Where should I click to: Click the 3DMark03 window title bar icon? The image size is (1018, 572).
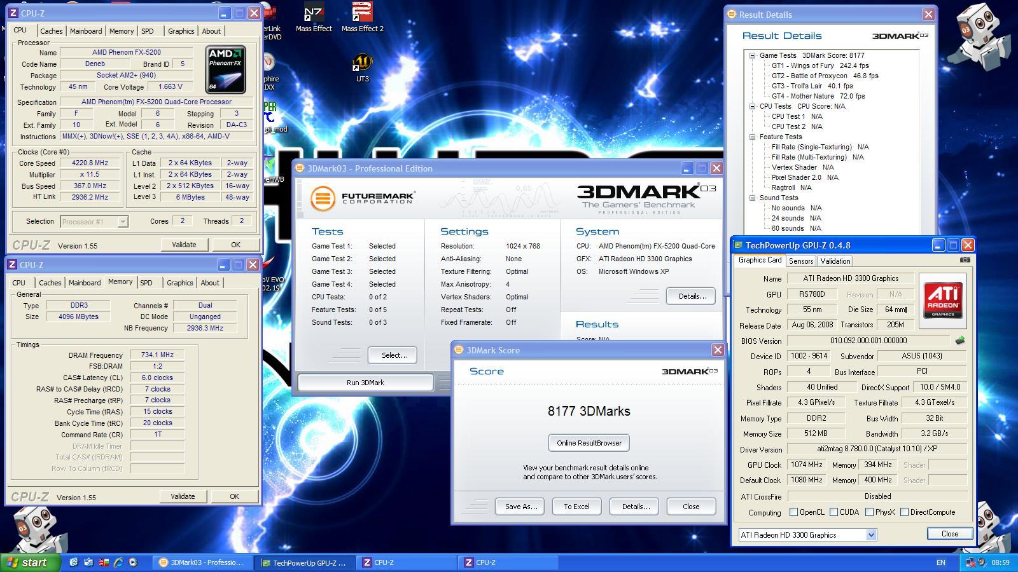(x=300, y=168)
